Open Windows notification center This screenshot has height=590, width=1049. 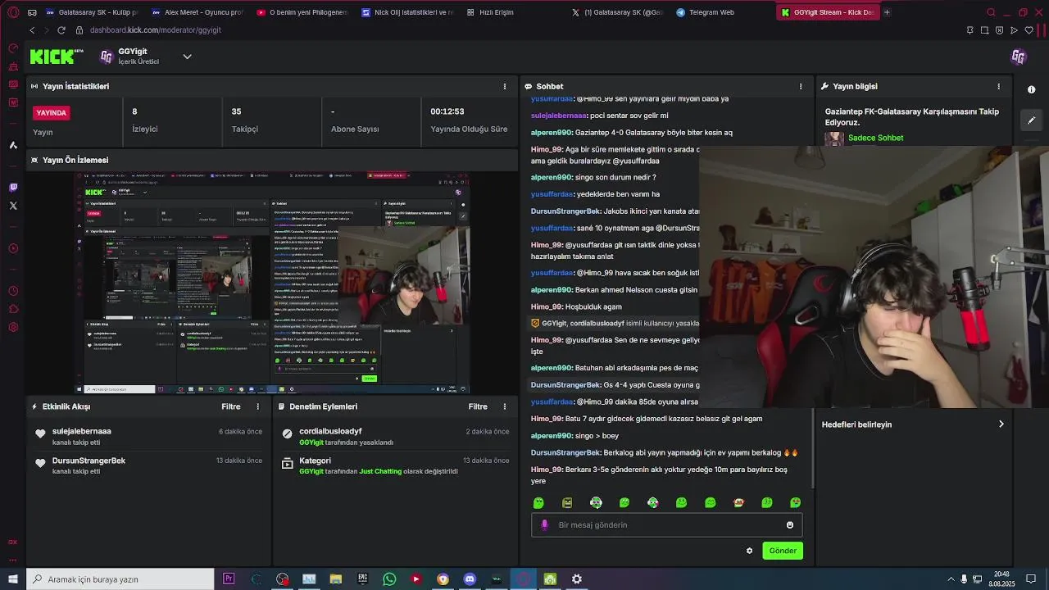(x=1032, y=579)
